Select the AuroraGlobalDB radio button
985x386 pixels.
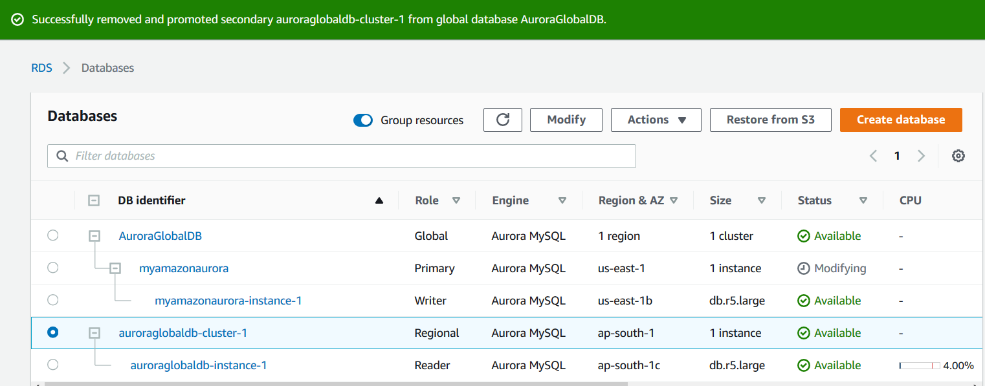coord(53,235)
